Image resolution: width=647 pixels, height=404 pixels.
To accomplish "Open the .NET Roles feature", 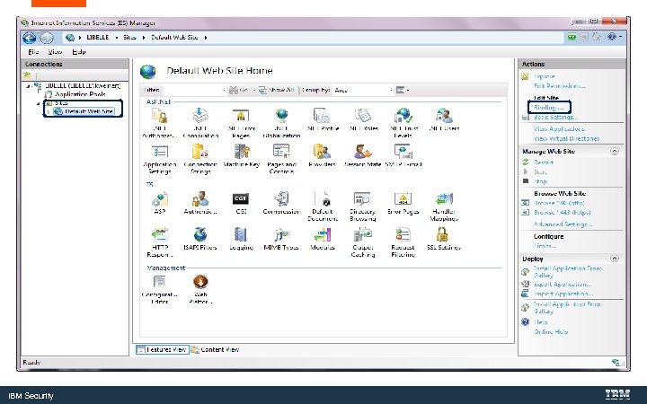I will (x=363, y=119).
